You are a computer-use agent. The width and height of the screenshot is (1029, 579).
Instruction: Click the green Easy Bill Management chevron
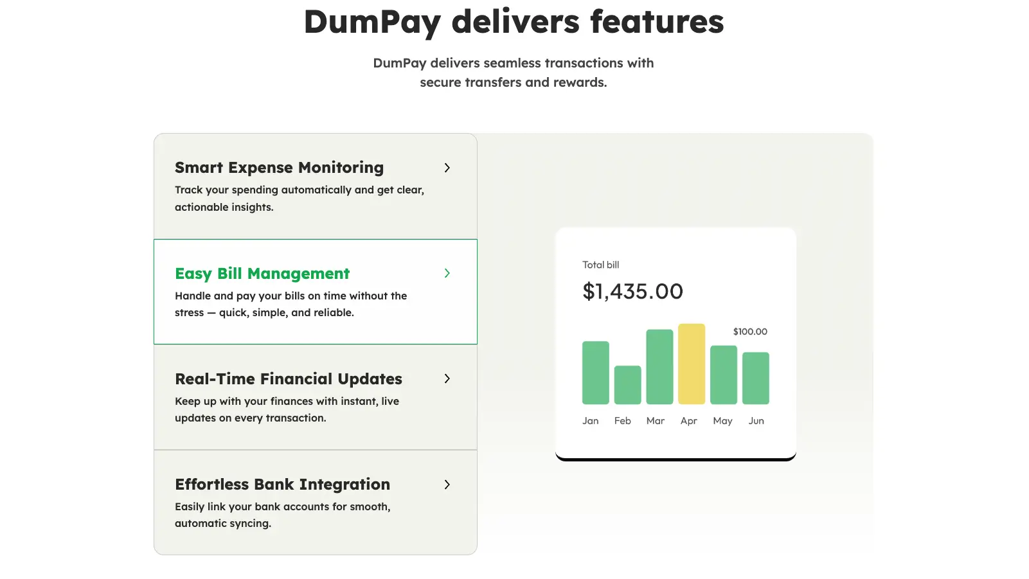coord(447,273)
